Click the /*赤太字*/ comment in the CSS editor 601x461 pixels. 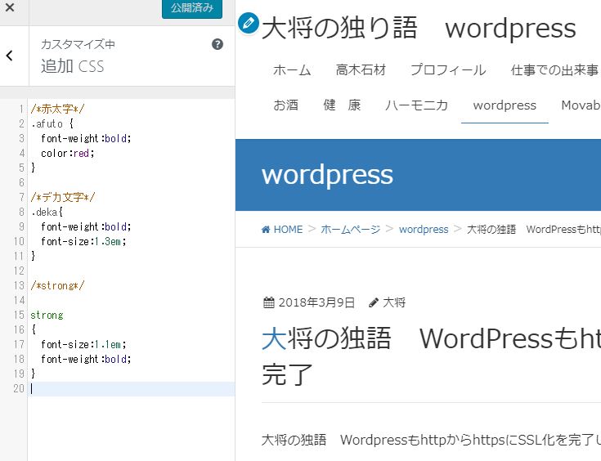click(57, 109)
